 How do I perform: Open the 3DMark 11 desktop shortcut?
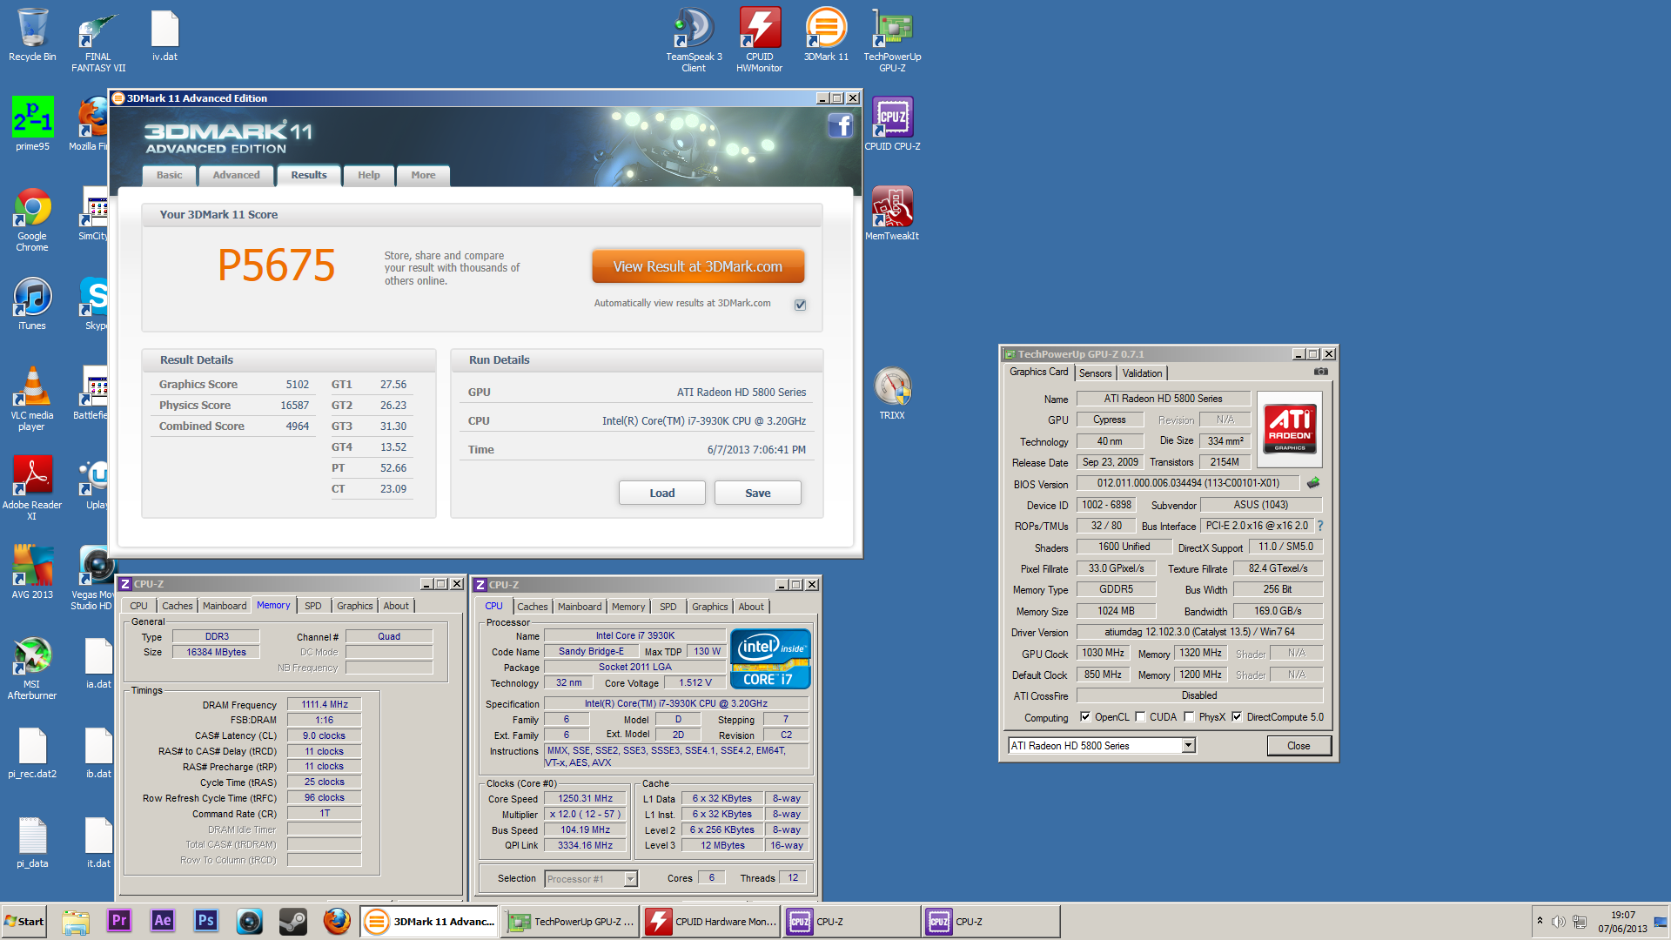pyautogui.click(x=826, y=35)
